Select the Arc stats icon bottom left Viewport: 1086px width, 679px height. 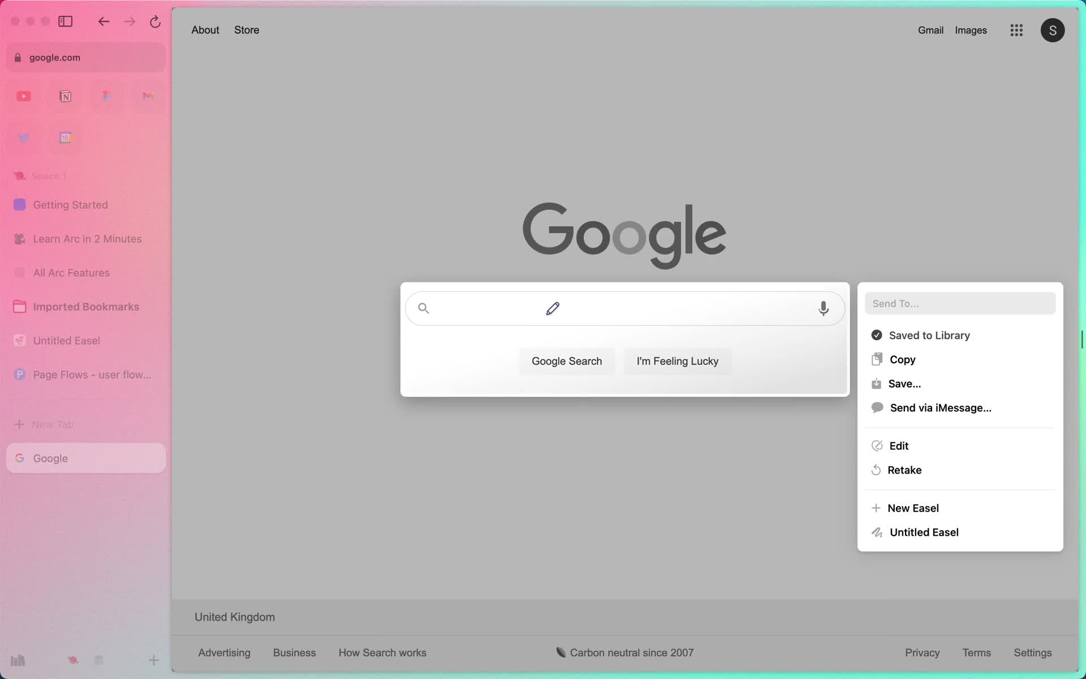[18, 660]
